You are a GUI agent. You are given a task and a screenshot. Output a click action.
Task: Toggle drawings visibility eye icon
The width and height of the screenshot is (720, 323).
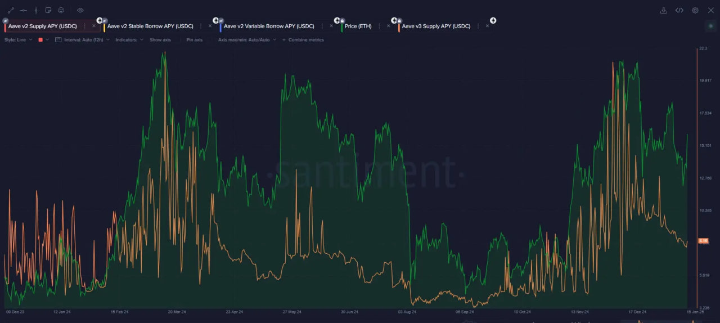pyautogui.click(x=80, y=10)
